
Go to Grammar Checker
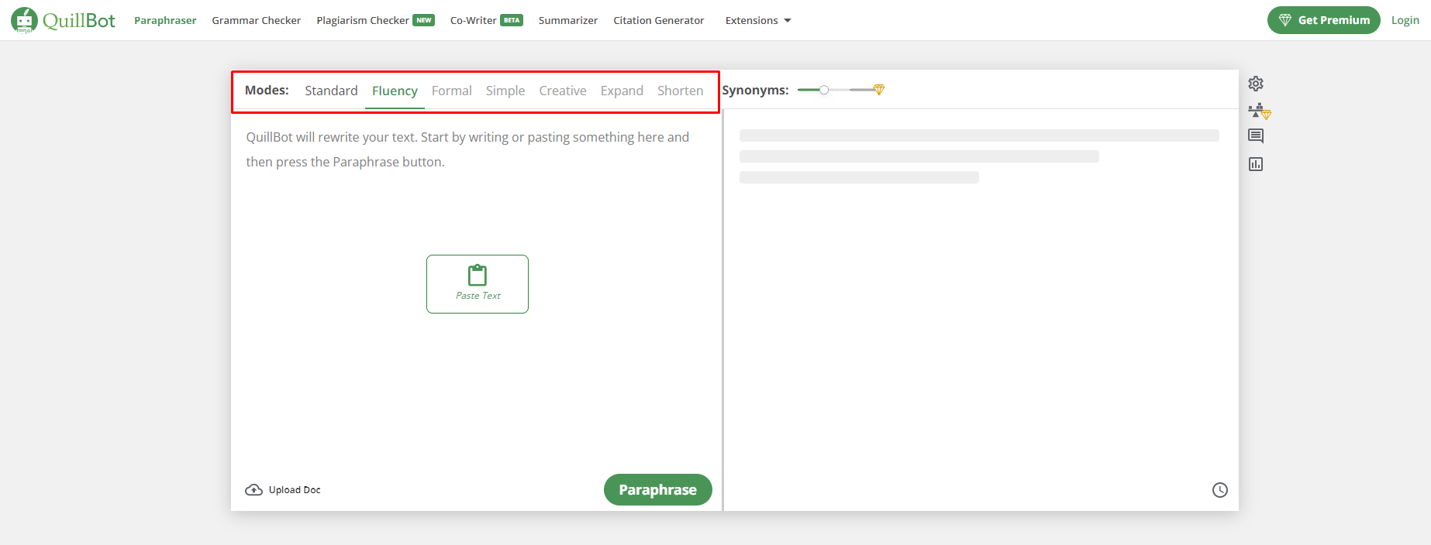coord(257,20)
